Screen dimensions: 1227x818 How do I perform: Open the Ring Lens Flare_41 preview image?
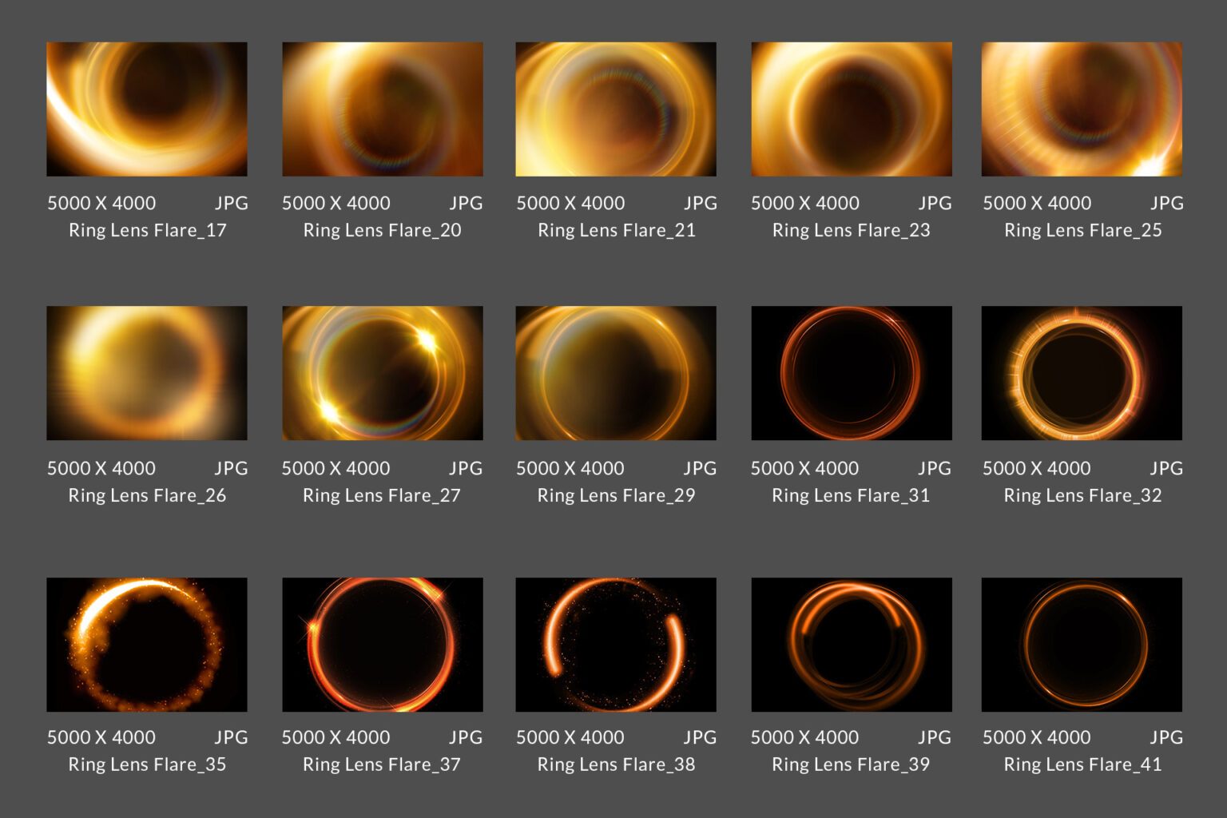tap(1082, 644)
